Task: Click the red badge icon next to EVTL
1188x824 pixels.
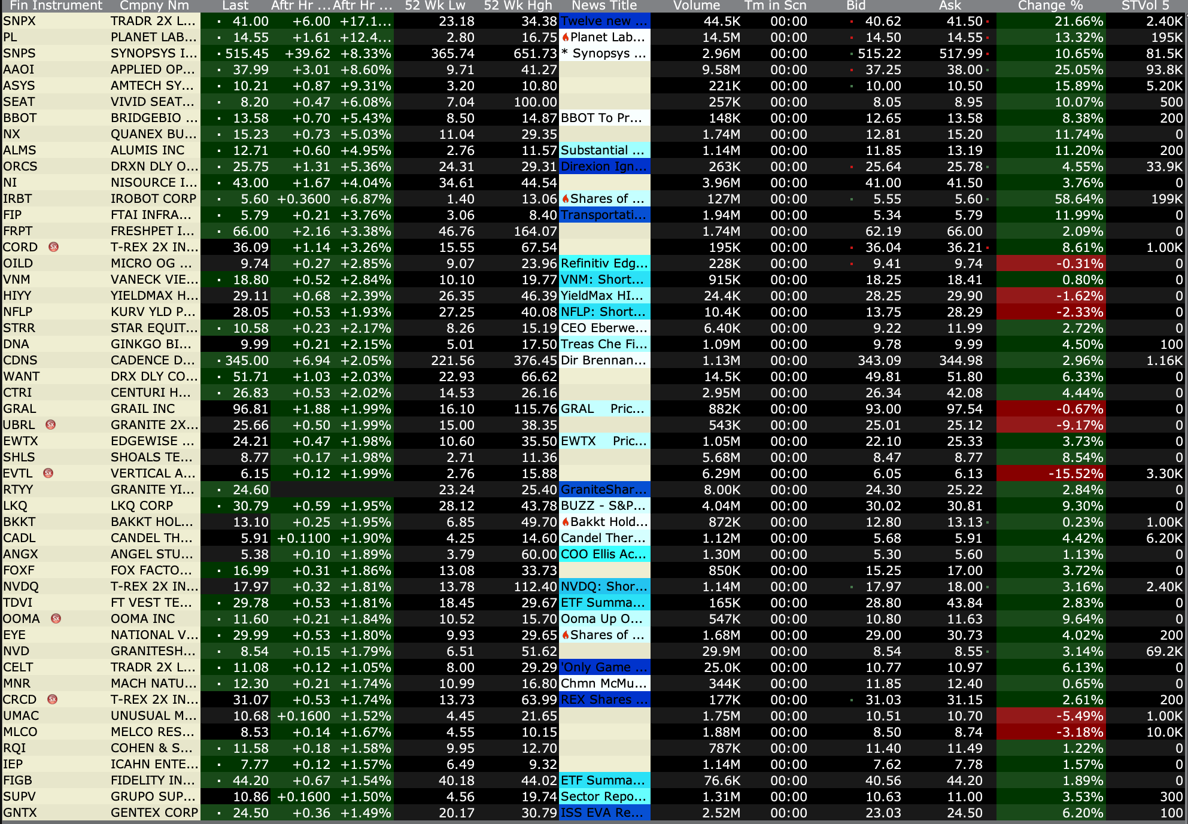Action: pos(48,473)
